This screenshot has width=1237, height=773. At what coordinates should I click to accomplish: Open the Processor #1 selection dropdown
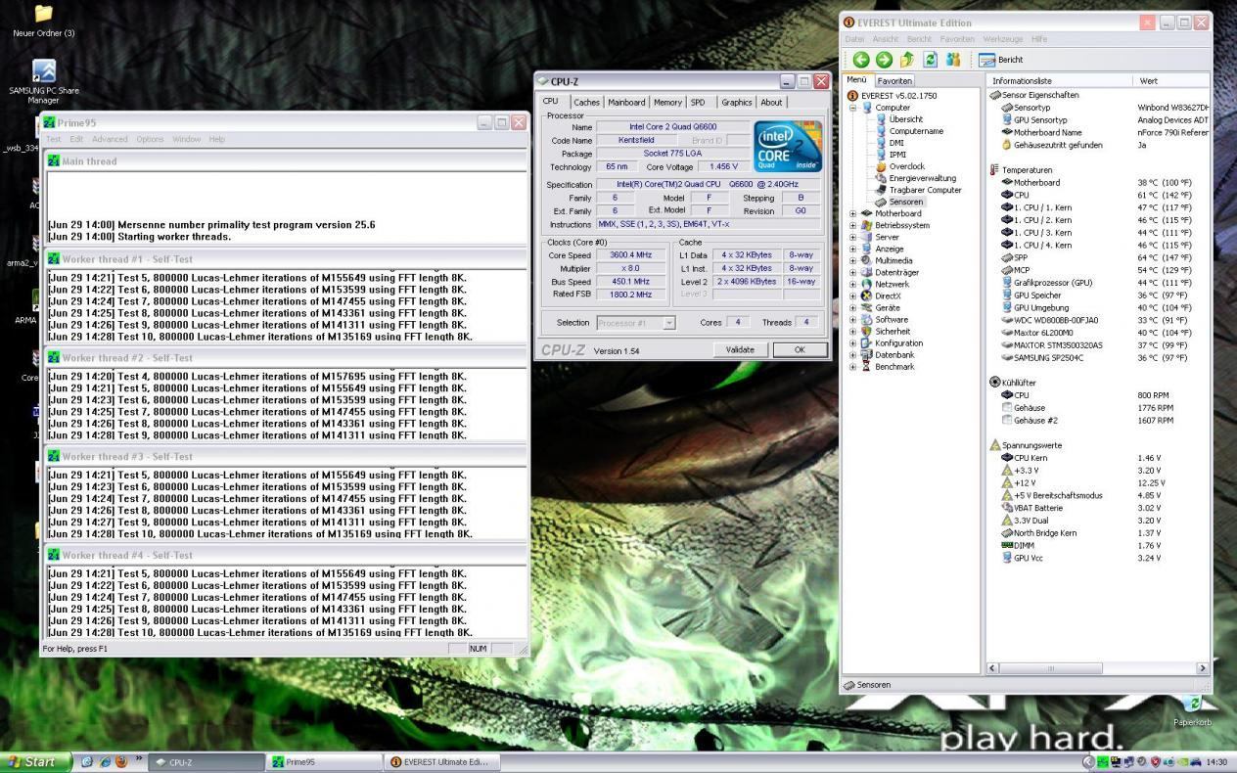[668, 323]
